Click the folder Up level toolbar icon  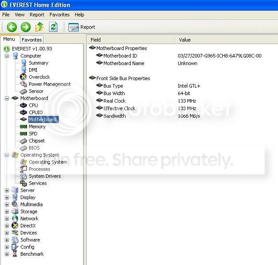point(39,27)
